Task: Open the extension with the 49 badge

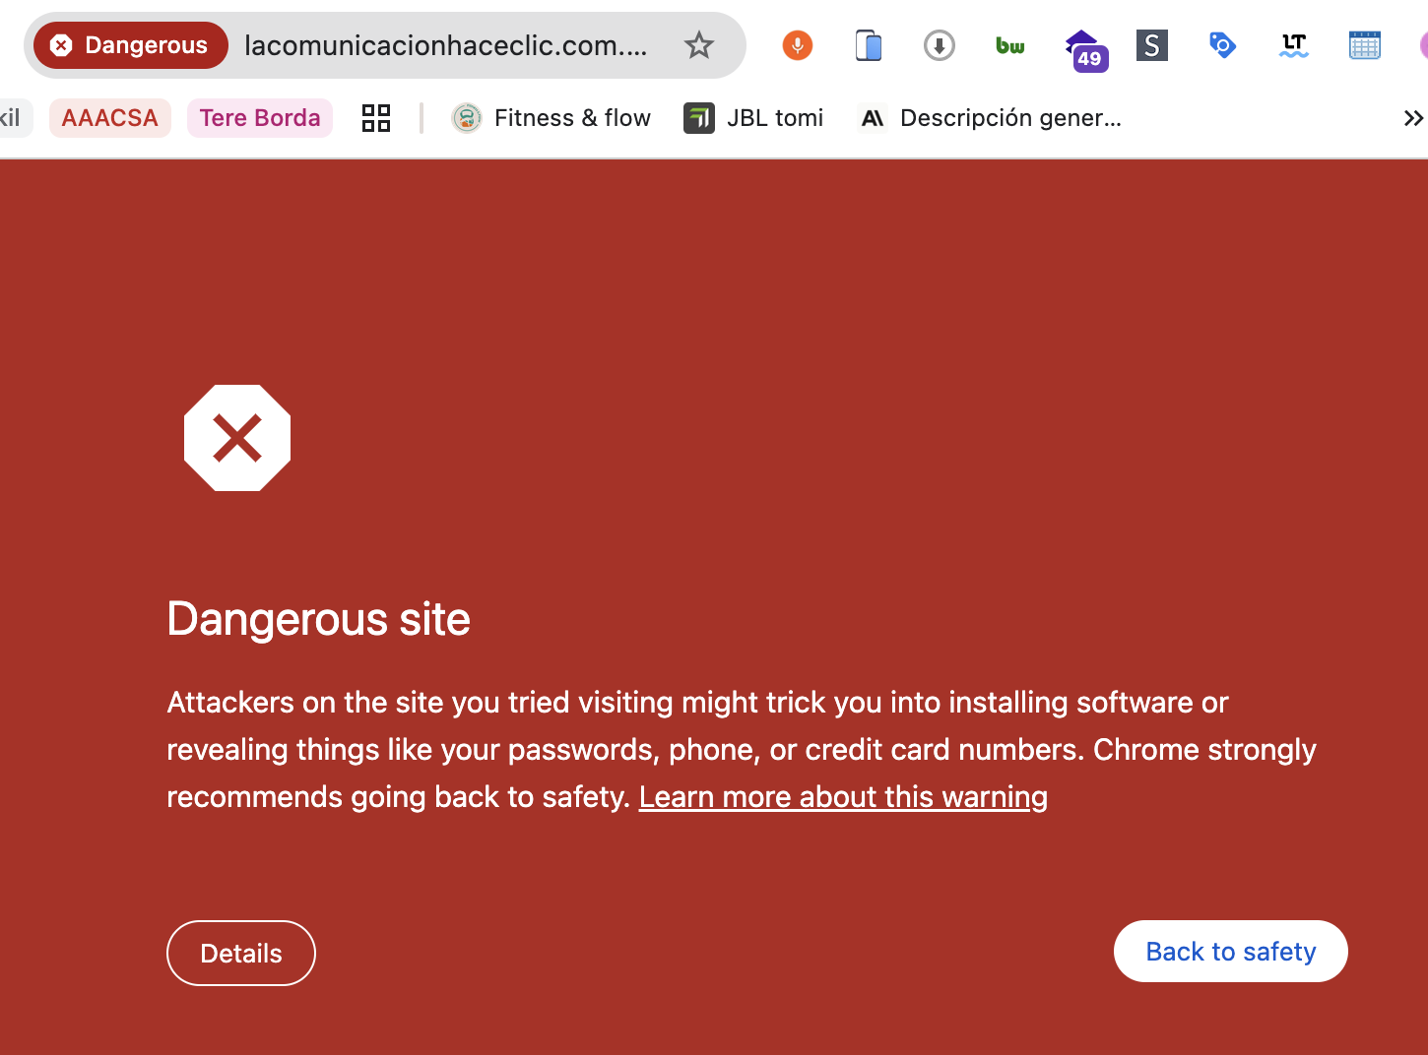Action: [1086, 50]
